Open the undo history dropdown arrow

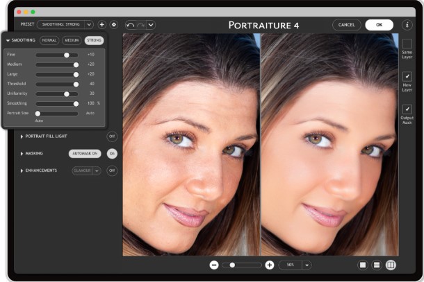tap(151, 25)
